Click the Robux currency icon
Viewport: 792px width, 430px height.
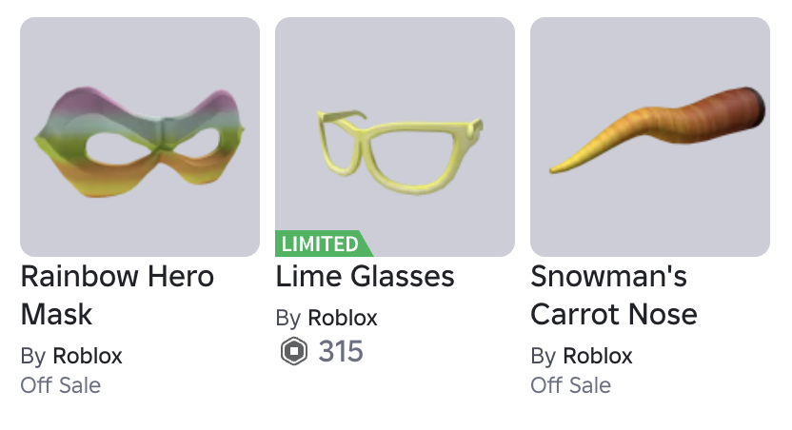(294, 351)
